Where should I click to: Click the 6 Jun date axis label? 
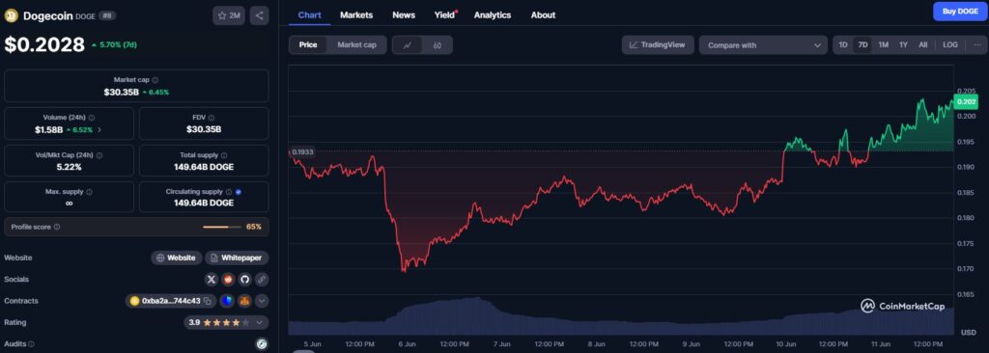tap(407, 344)
